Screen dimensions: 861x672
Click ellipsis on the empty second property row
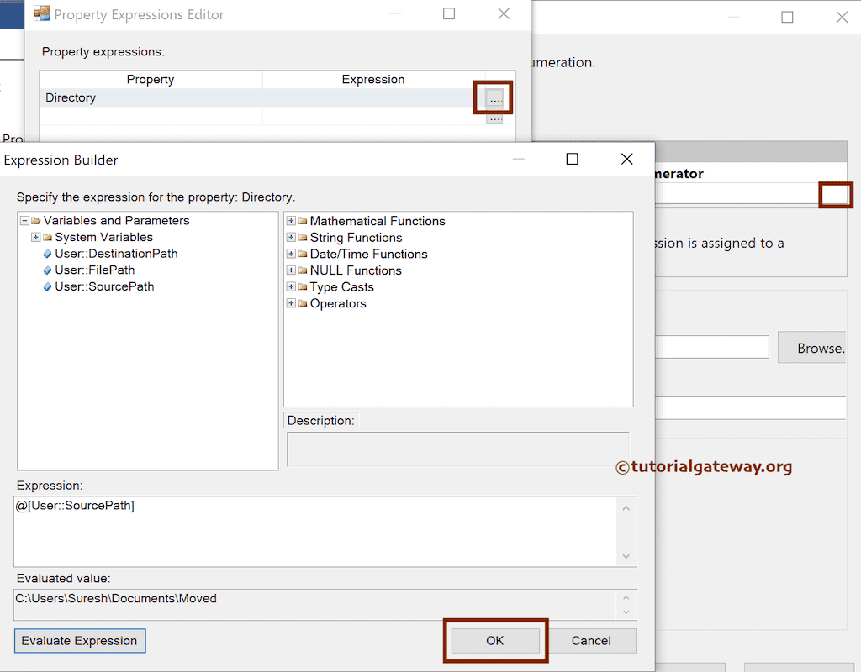pos(493,118)
